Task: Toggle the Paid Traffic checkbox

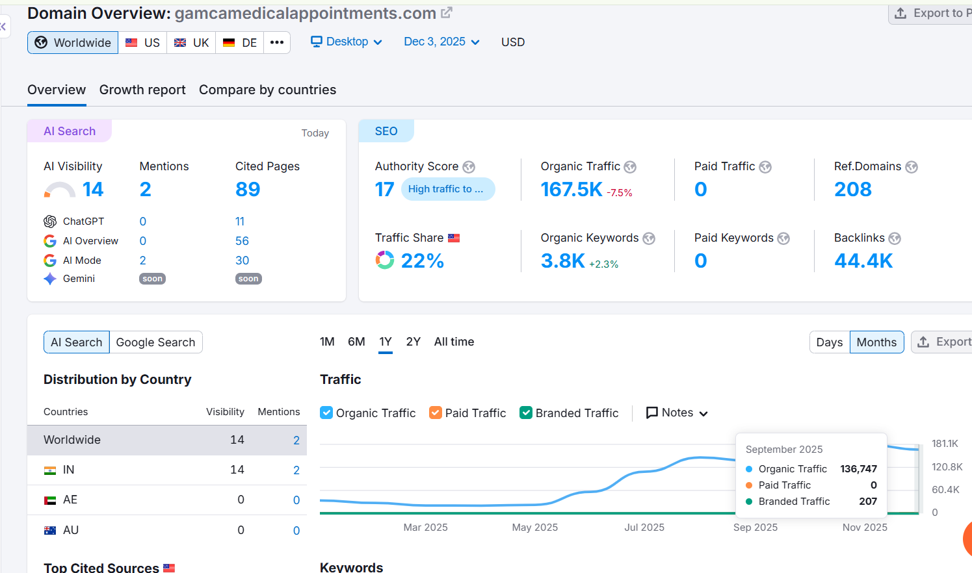Action: 436,413
